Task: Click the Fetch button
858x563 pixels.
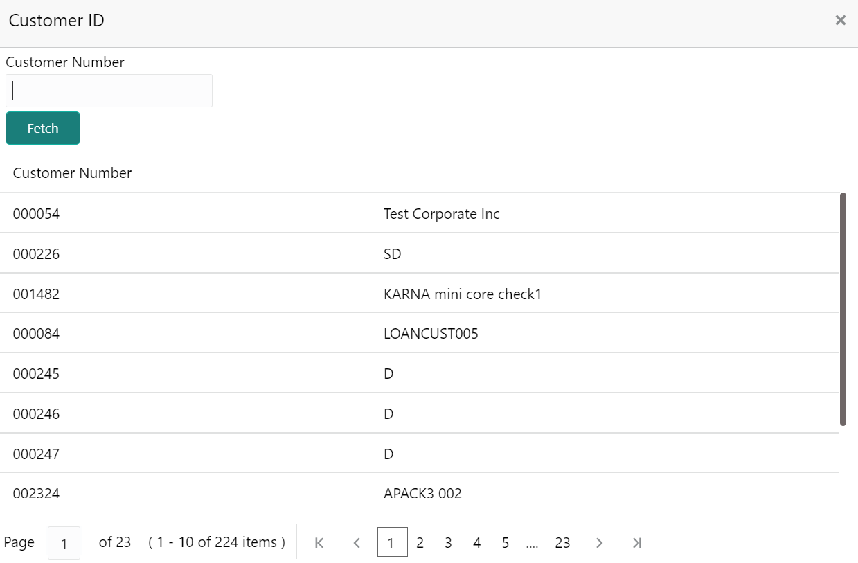Action: point(43,128)
